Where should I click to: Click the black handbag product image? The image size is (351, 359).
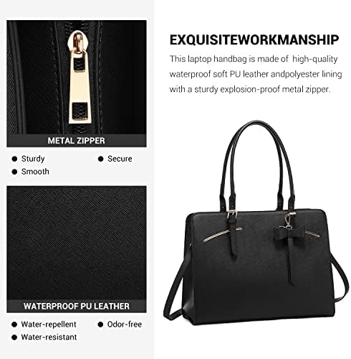pos(256,223)
